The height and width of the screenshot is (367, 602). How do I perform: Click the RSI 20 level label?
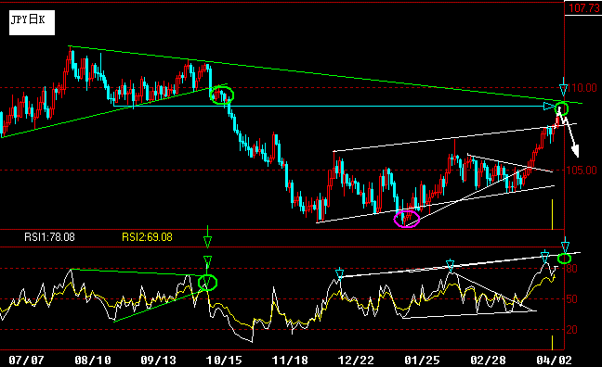[571, 329]
